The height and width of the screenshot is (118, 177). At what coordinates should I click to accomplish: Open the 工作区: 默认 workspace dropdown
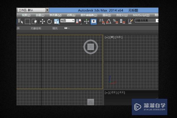(x=32, y=10)
